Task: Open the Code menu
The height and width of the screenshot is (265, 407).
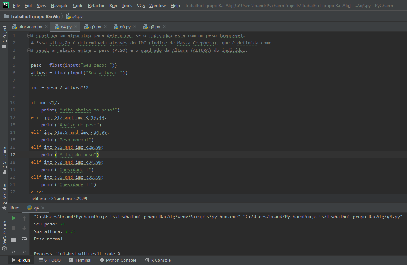Action: click(x=78, y=6)
